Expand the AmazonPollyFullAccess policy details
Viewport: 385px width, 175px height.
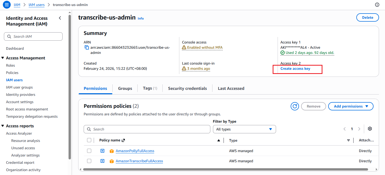[x=102, y=151]
